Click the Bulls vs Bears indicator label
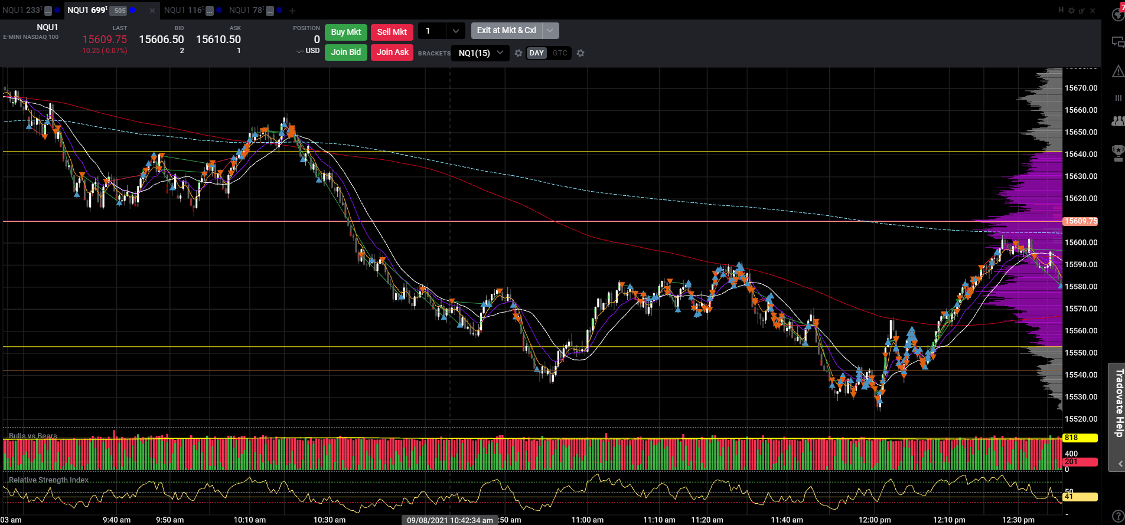Image resolution: width=1125 pixels, height=525 pixels. (33, 436)
